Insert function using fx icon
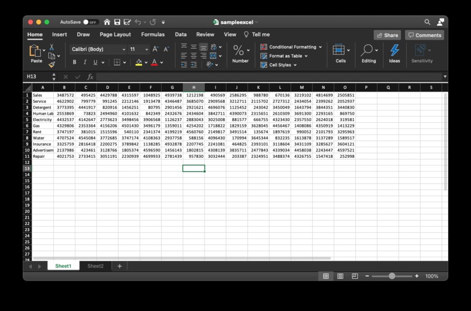The image size is (471, 311). (x=90, y=77)
